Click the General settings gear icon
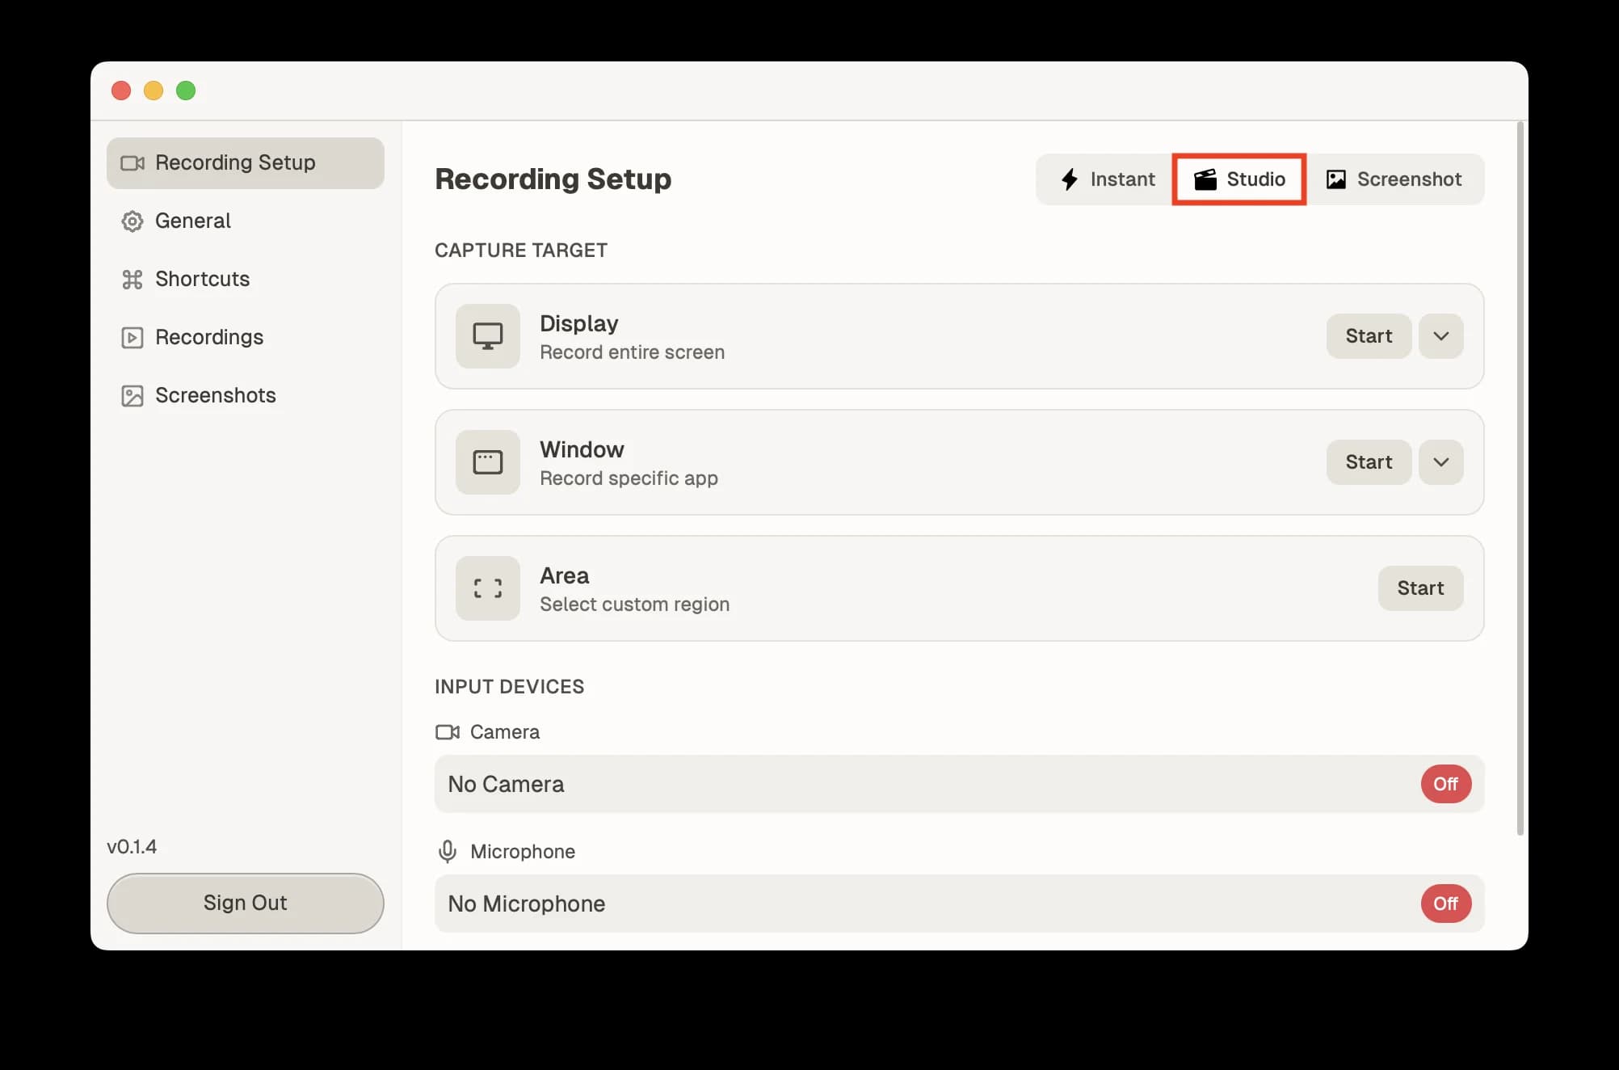Viewport: 1619px width, 1070px height. coord(132,221)
